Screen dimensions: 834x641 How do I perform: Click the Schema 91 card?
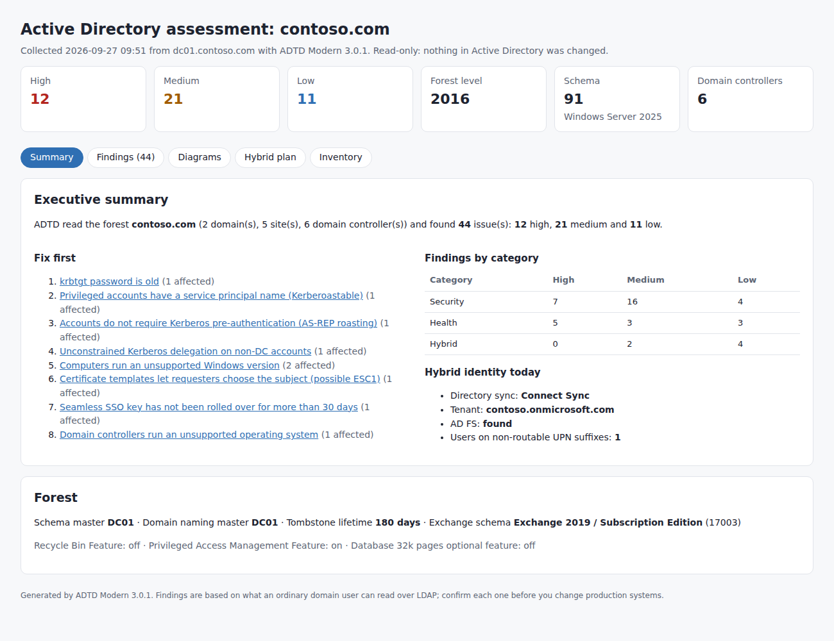[x=617, y=99]
